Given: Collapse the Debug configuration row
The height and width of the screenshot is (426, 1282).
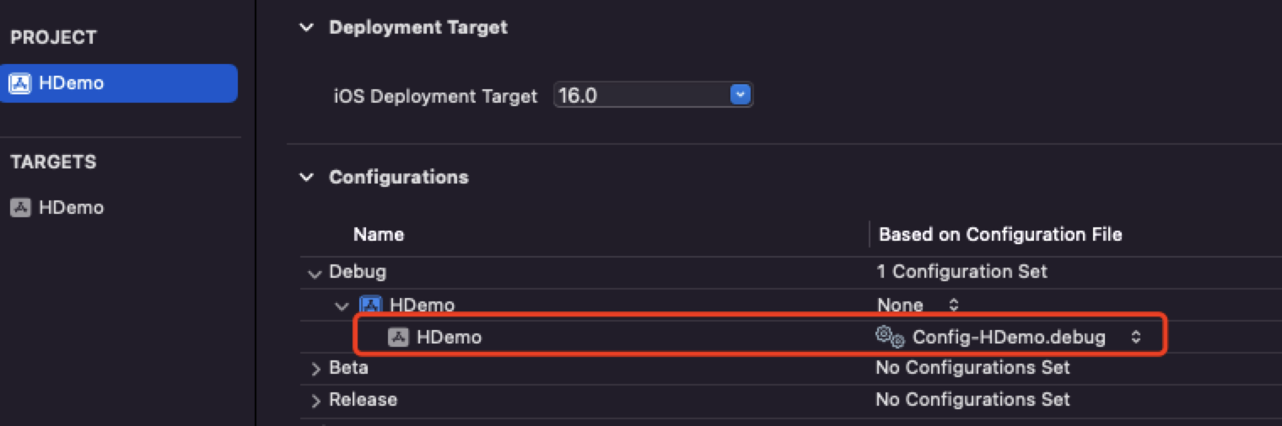Looking at the screenshot, I should (x=315, y=273).
